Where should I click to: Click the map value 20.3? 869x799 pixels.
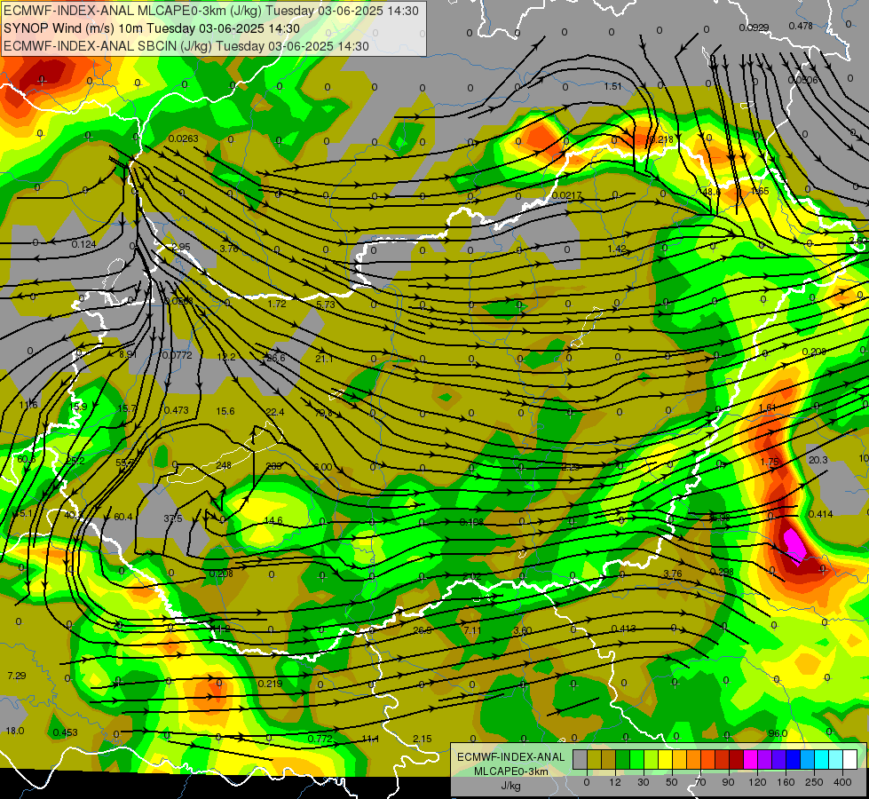pyautogui.click(x=818, y=460)
